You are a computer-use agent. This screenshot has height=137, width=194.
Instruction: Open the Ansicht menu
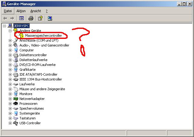coord(35,11)
